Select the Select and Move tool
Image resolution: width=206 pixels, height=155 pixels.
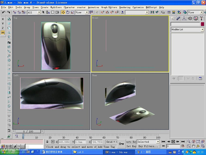click(63, 12)
